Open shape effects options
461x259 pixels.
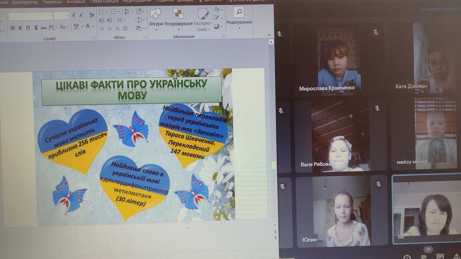219,26
